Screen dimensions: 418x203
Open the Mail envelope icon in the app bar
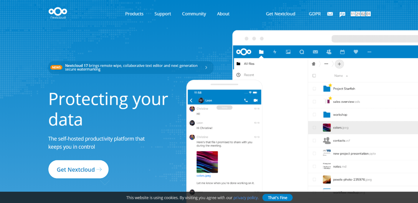pyautogui.click(x=316, y=52)
